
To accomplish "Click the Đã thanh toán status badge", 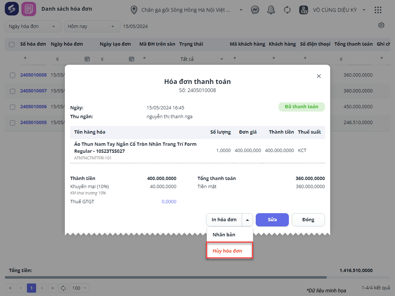I will 301,107.
